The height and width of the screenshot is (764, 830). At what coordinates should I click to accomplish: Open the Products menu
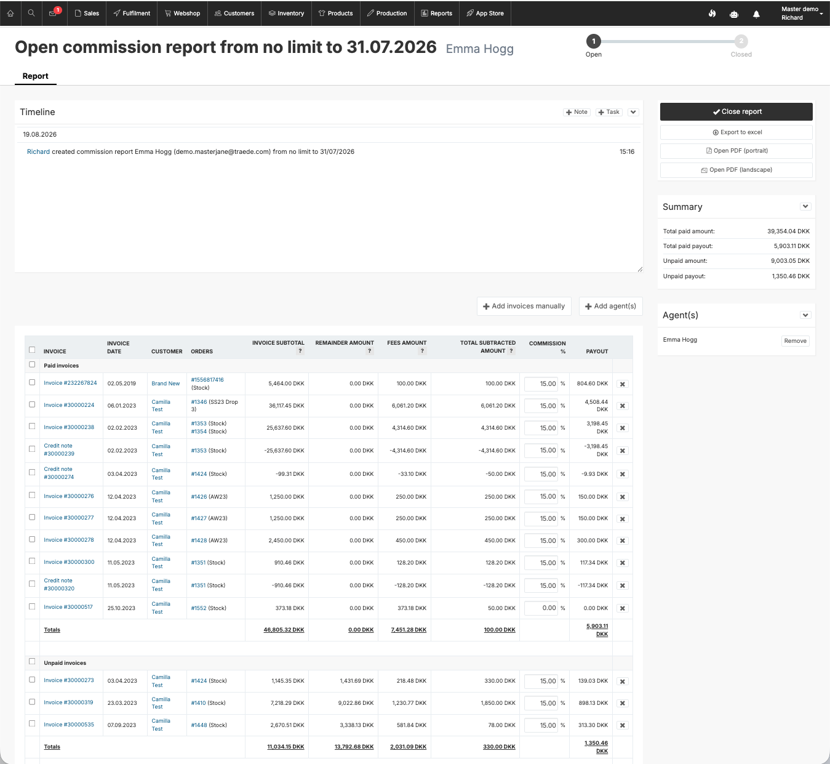[x=335, y=13]
